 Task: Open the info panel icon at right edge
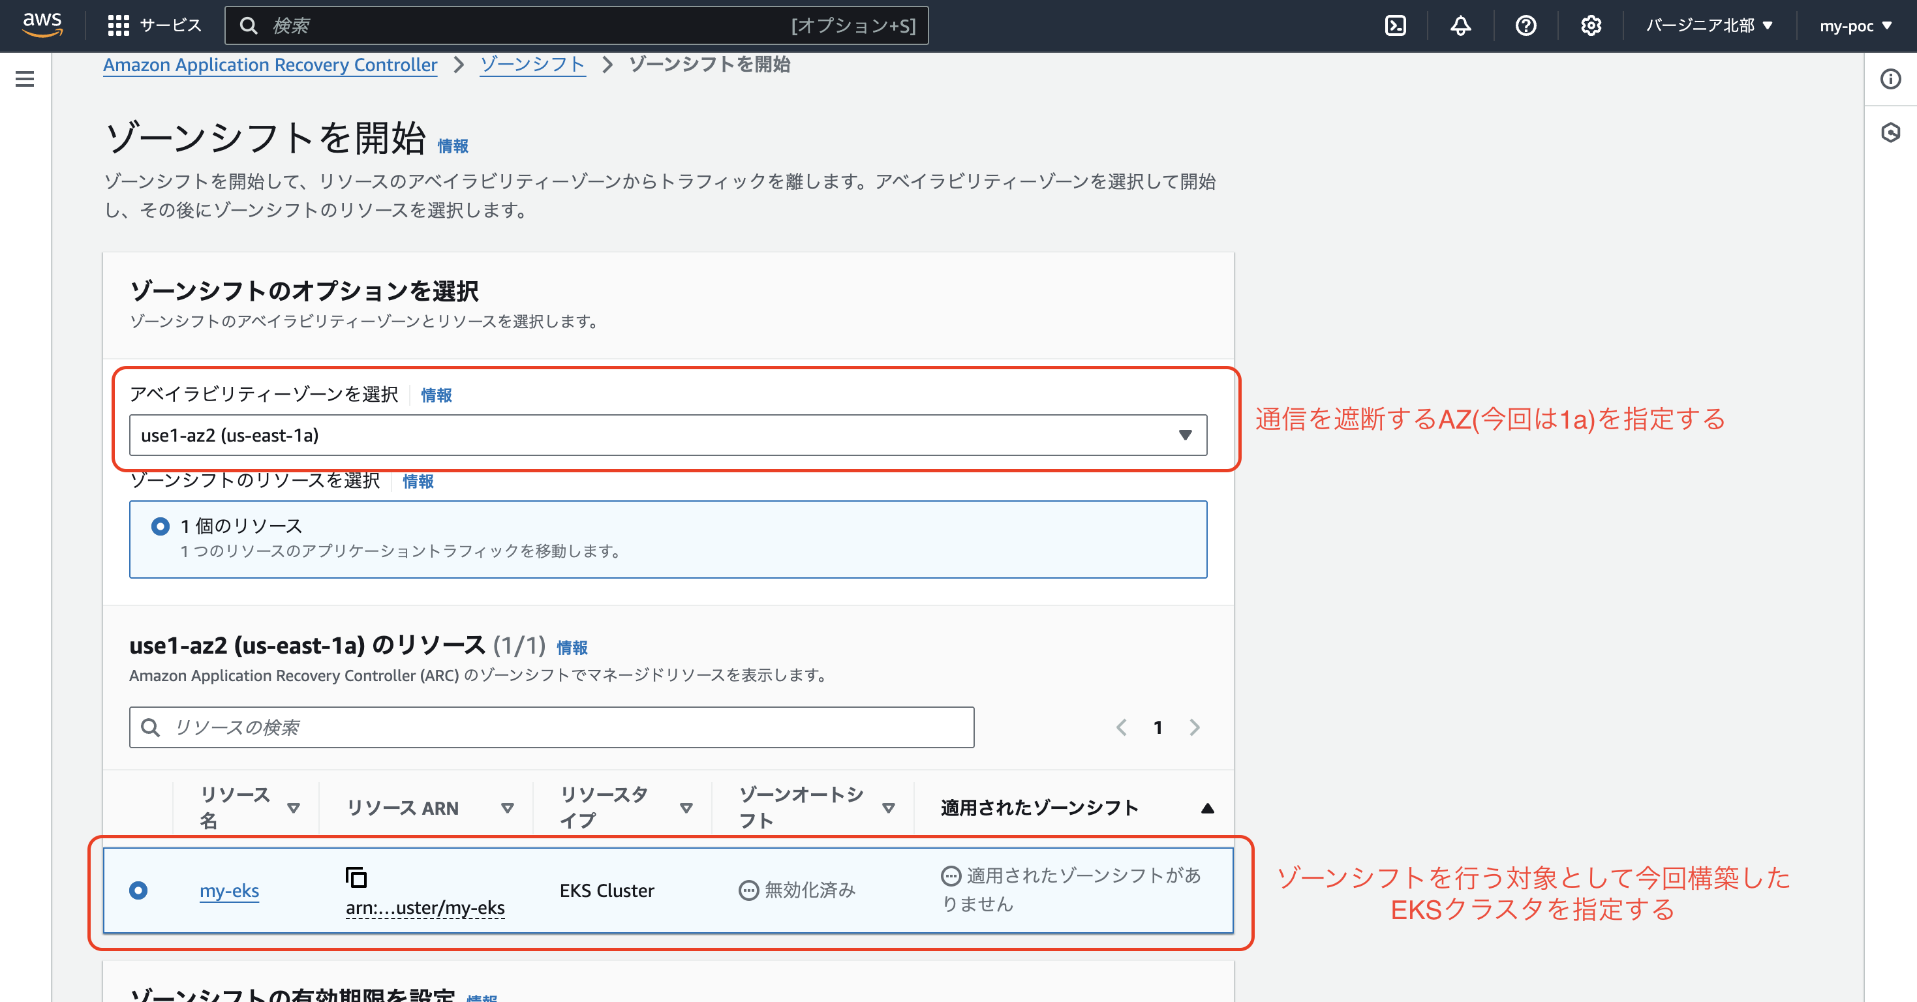coord(1890,79)
